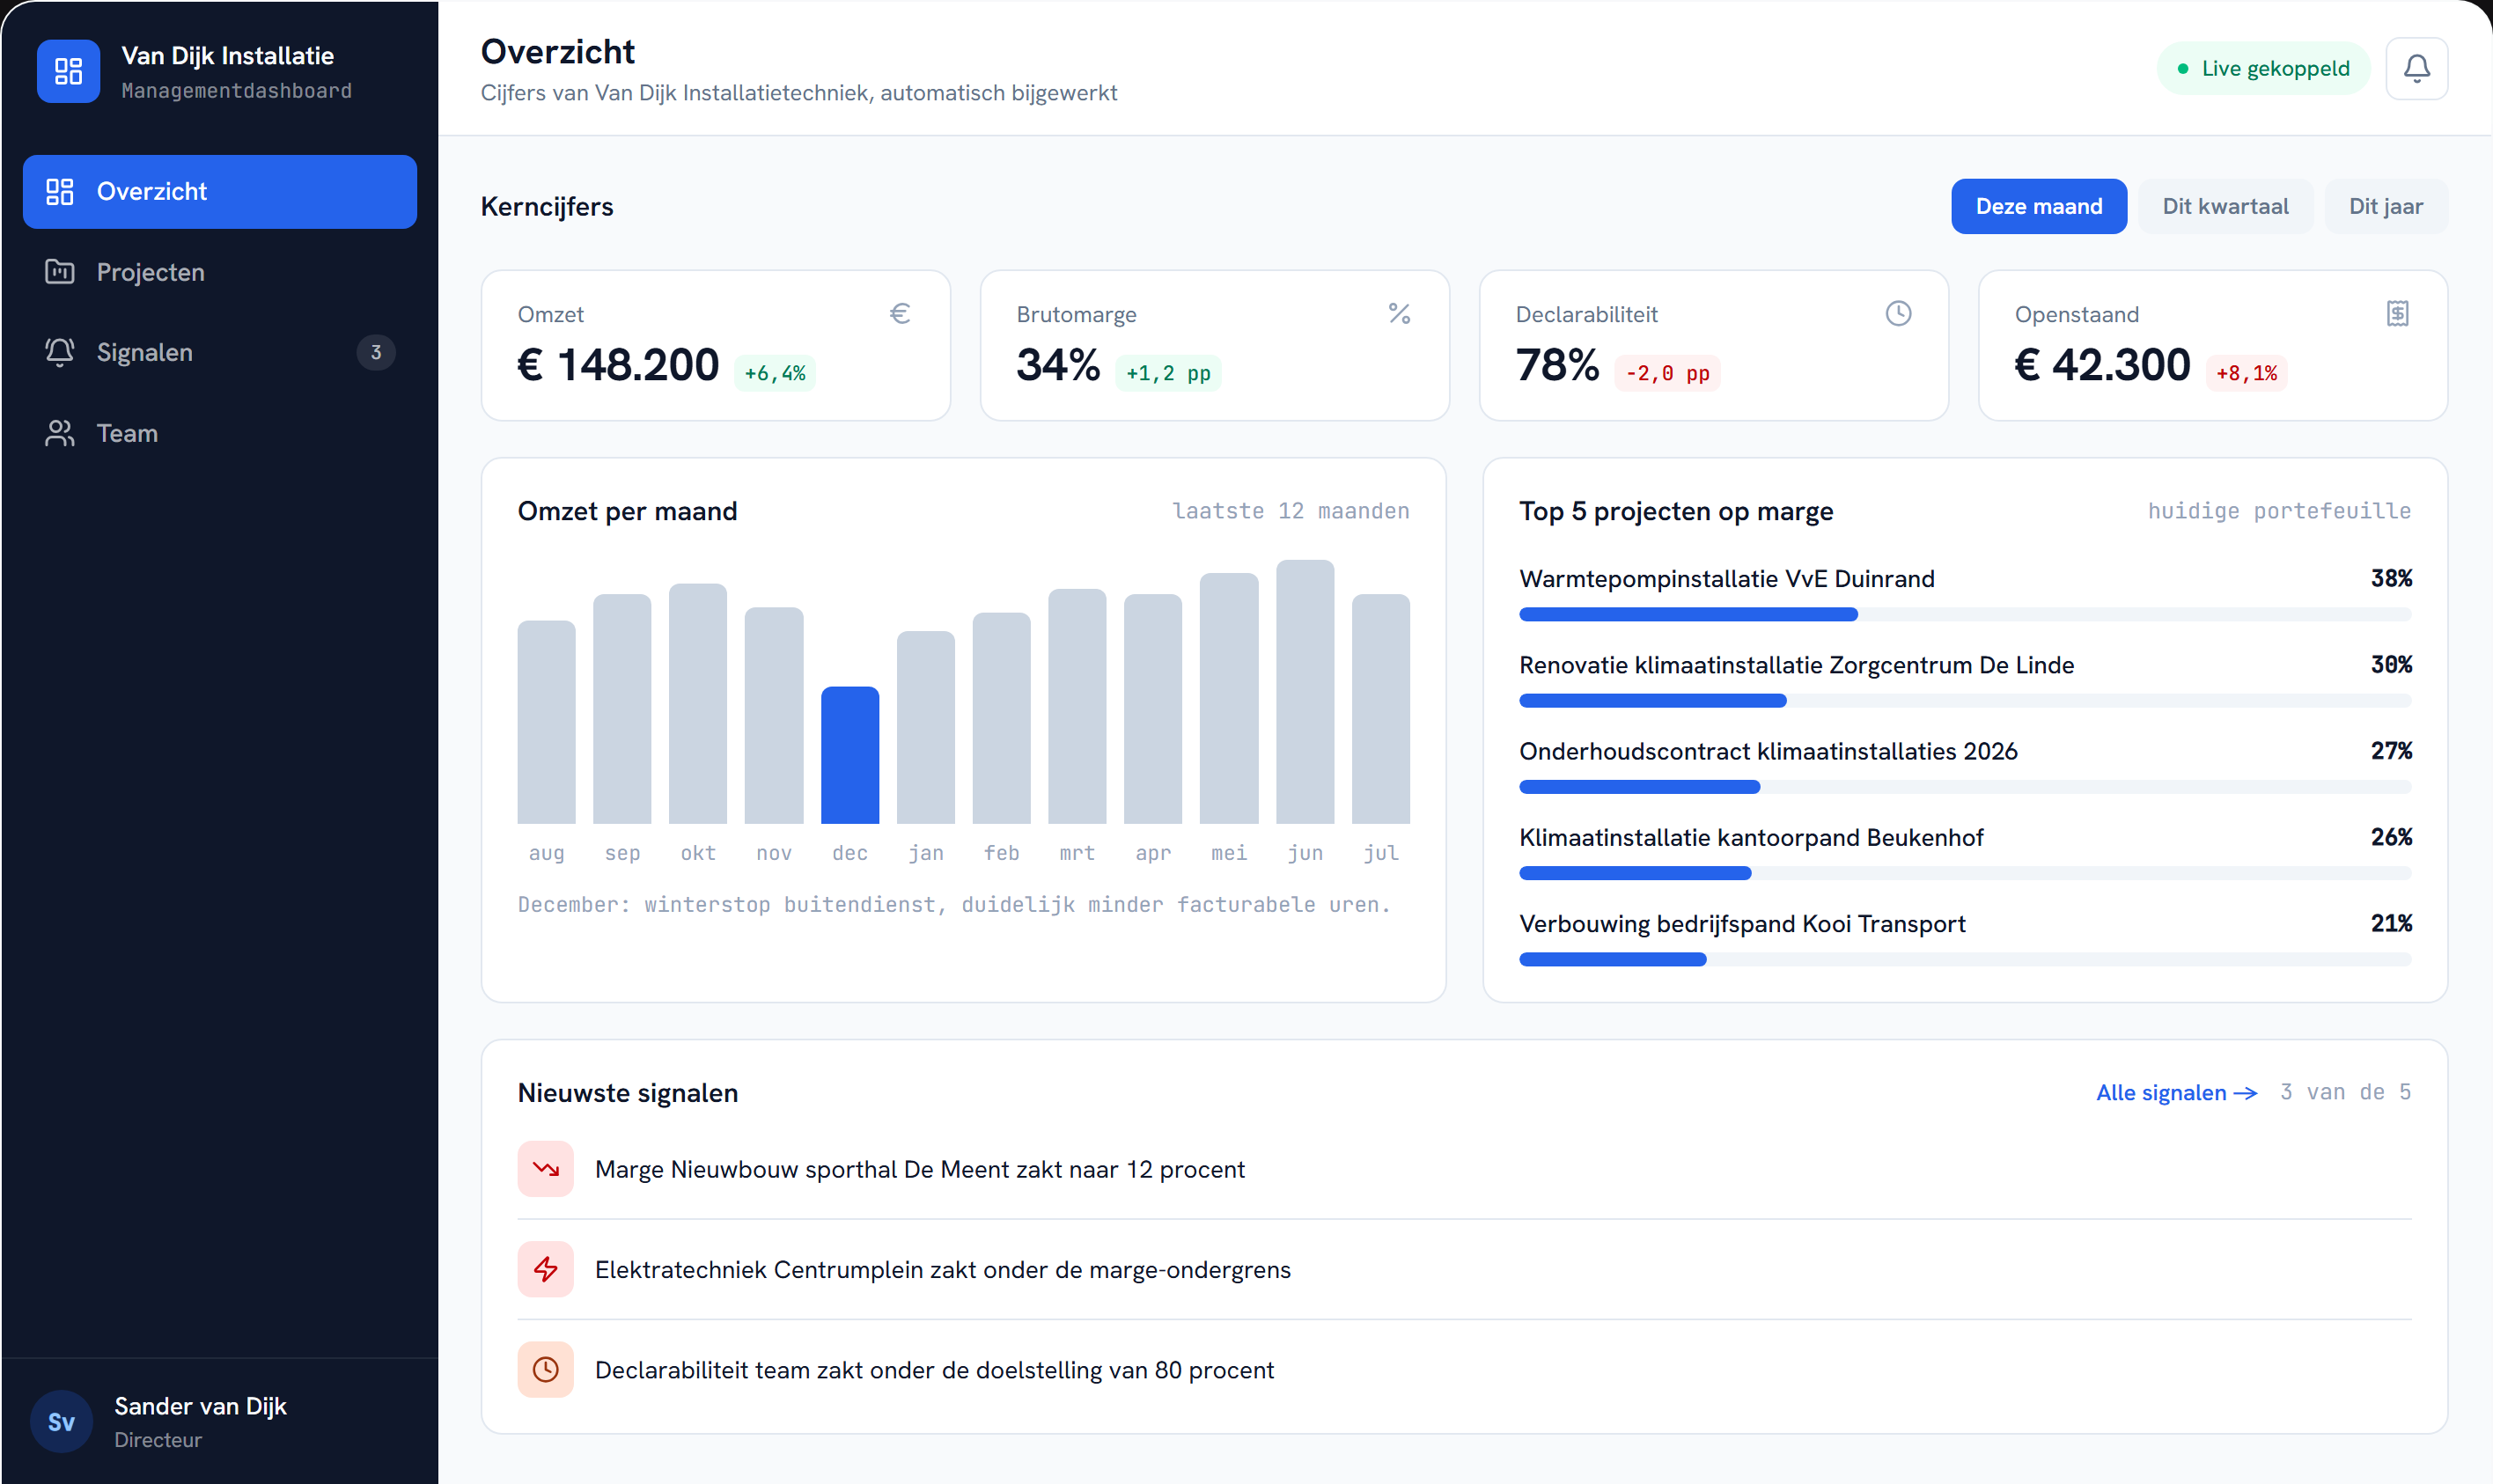Click Onderhoudscontract 2026 margin progress bar
The width and height of the screenshot is (2493, 1484).
[1965, 787]
